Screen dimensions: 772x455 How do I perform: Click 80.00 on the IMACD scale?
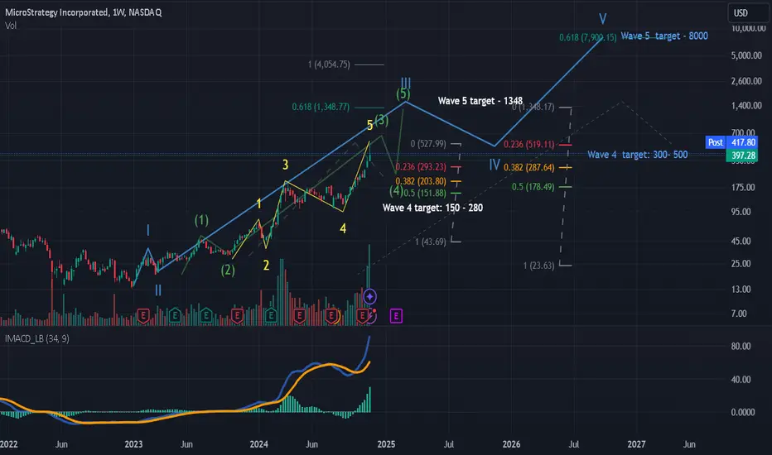pos(741,347)
